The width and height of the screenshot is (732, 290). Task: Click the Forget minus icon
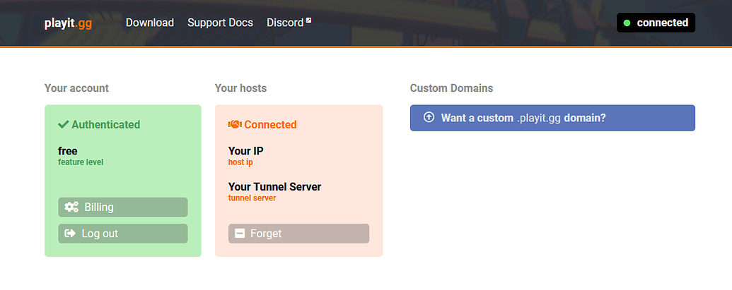pos(240,234)
